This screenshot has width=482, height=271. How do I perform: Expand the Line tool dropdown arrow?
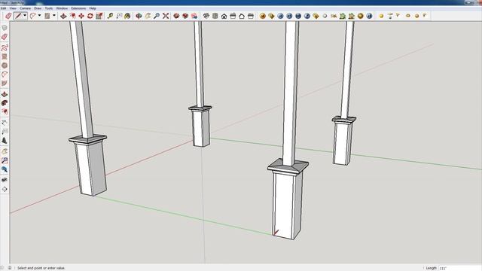(25, 16)
